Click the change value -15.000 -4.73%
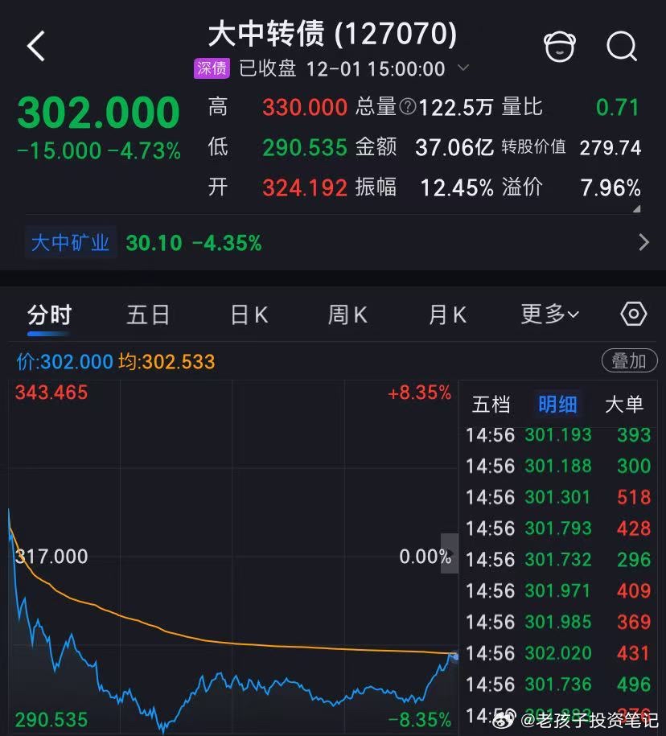Viewport: 666px width, 736px height. [99, 151]
